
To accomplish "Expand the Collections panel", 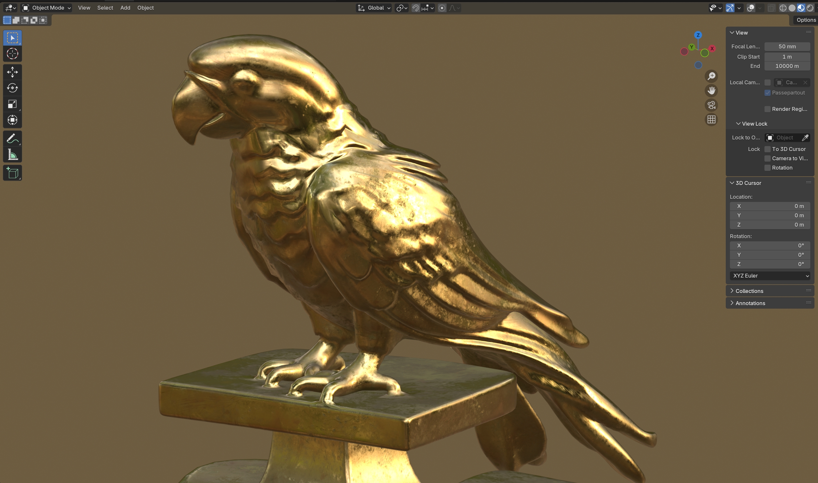I will [749, 291].
